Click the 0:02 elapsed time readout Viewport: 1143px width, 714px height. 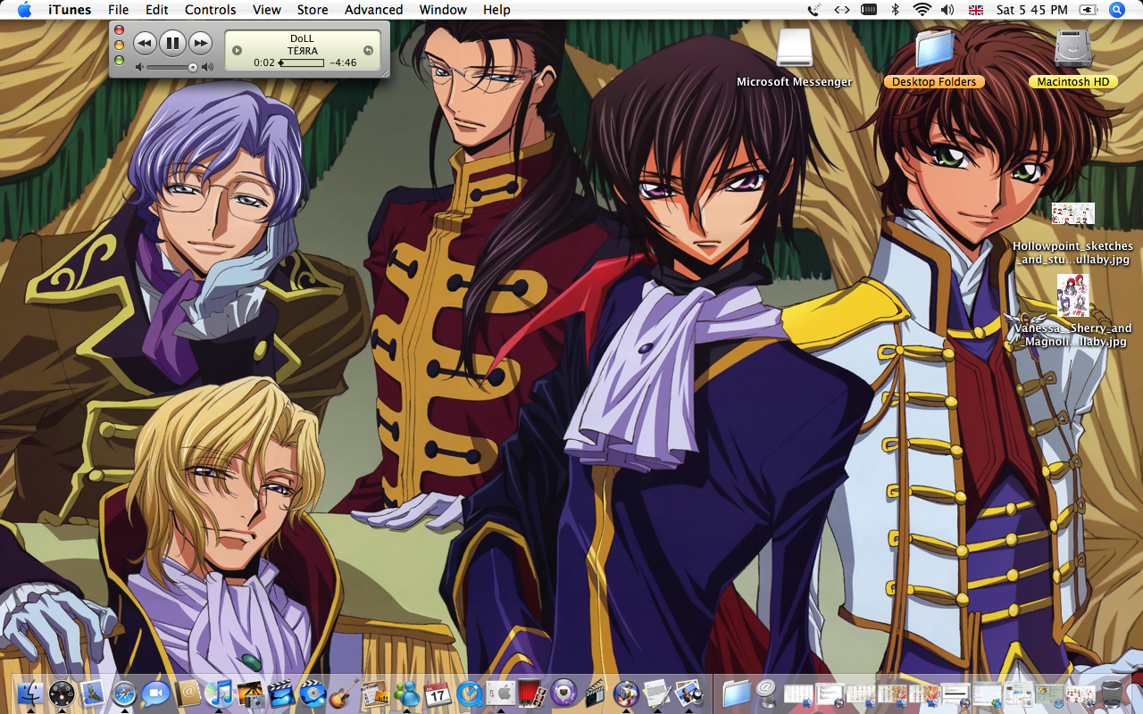click(x=264, y=63)
